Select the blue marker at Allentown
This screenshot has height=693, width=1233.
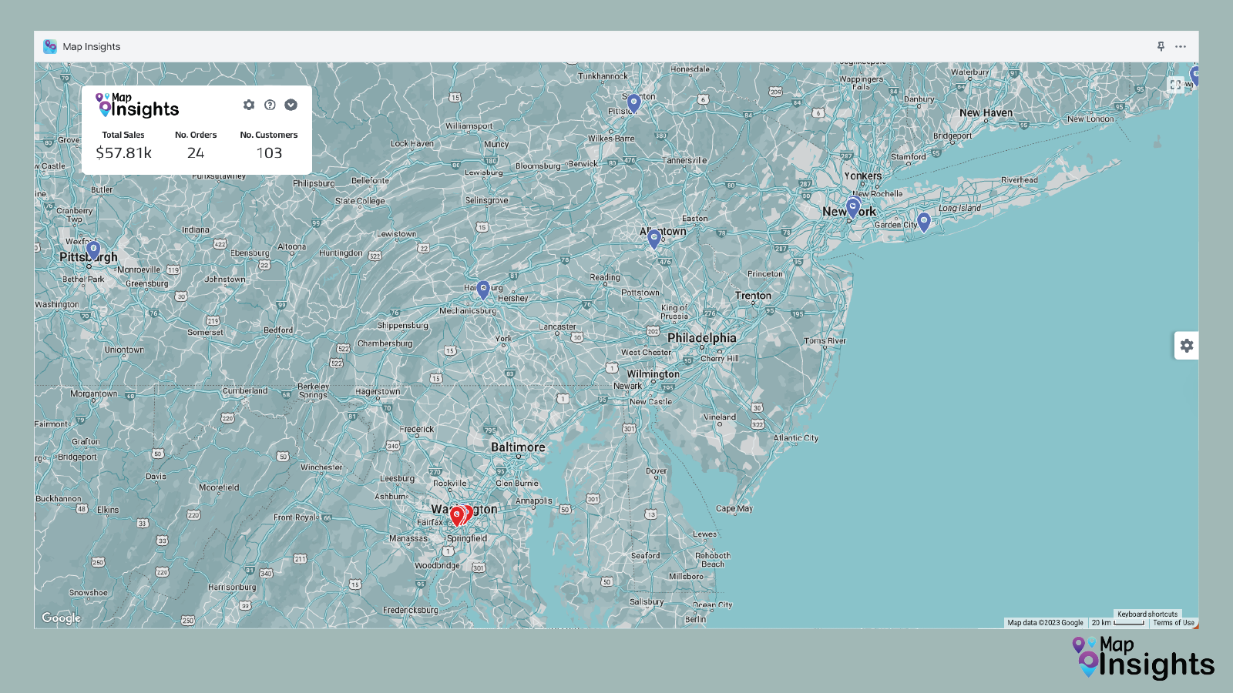[x=654, y=239]
